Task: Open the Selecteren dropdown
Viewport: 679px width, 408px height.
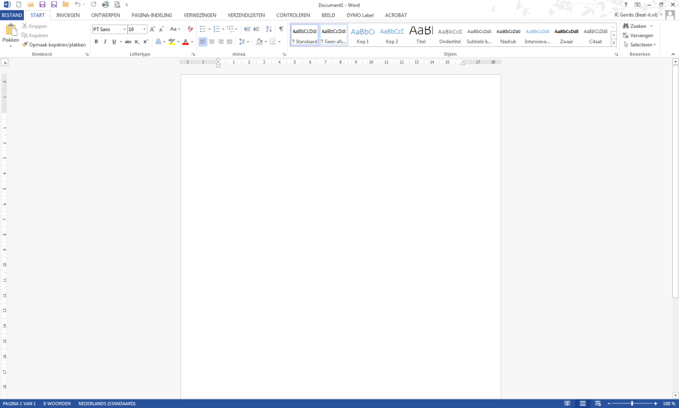Action: click(640, 44)
